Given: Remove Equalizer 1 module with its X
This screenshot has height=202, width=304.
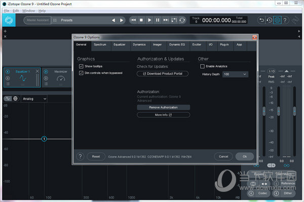Looking at the screenshot, I should (x=37, y=71).
